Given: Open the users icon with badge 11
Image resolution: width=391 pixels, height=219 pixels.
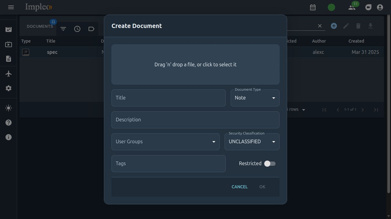Looking at the screenshot, I should [x=352, y=7].
